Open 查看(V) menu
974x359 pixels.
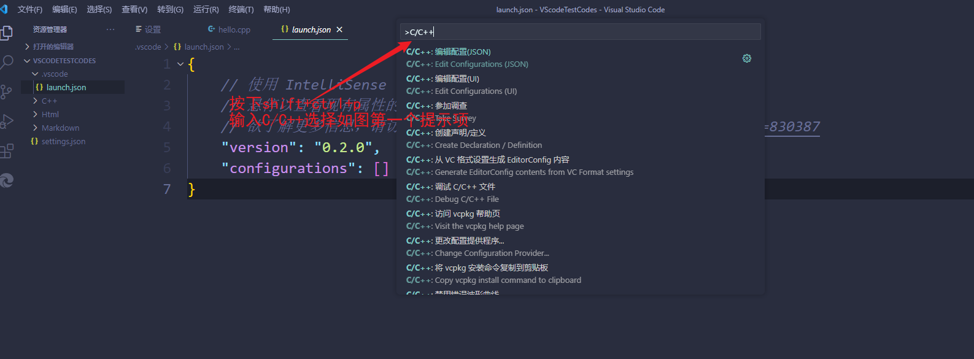click(134, 10)
